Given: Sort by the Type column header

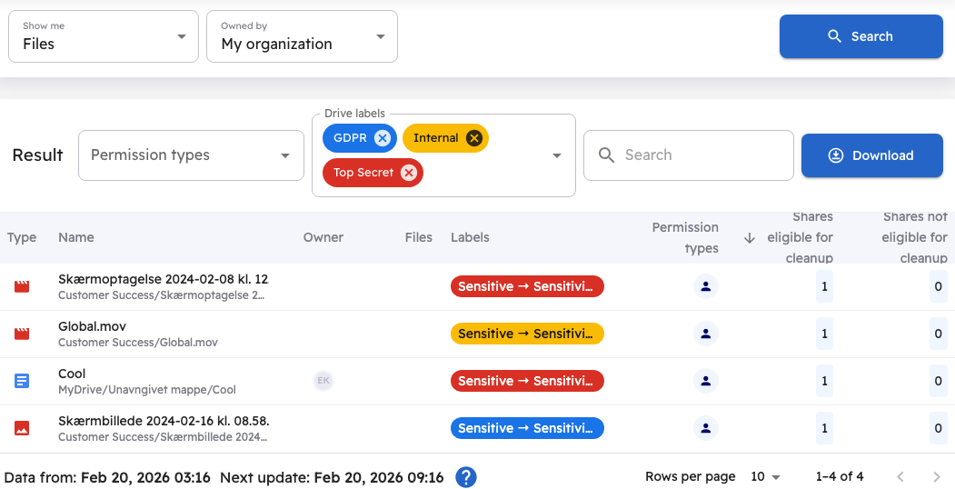Looking at the screenshot, I should coord(22,237).
